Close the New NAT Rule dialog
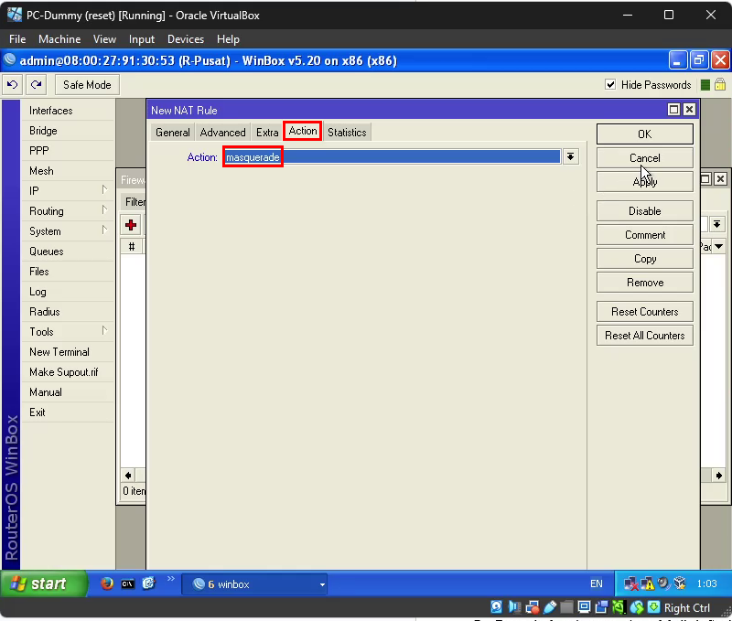 pos(689,110)
